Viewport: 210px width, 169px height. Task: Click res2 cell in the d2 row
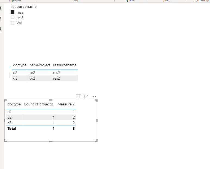coord(57,73)
